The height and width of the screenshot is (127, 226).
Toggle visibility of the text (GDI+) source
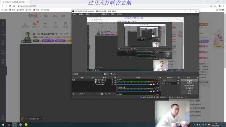click(112, 82)
